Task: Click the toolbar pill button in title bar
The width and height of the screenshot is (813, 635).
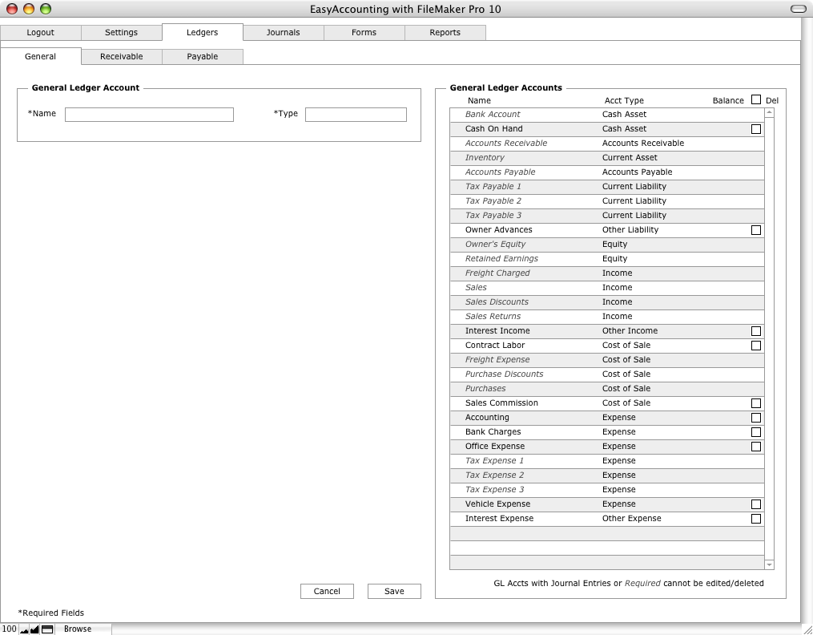Action: (798, 9)
